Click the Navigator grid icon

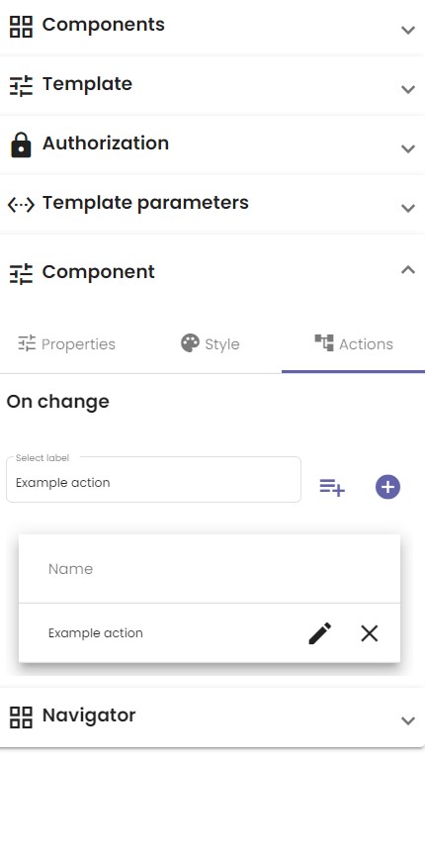21,716
